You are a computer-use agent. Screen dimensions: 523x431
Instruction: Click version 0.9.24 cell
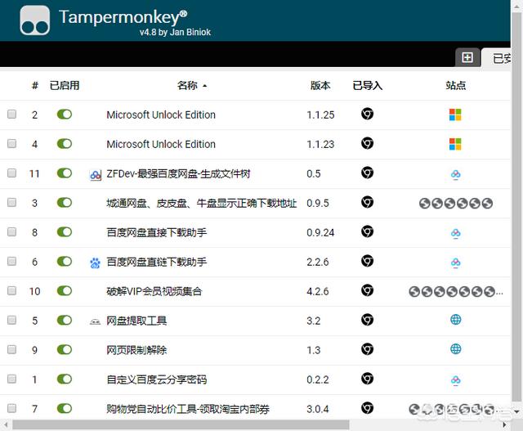(x=320, y=233)
